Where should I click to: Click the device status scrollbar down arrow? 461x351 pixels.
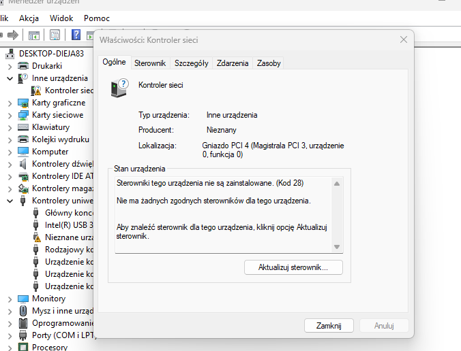point(337,247)
